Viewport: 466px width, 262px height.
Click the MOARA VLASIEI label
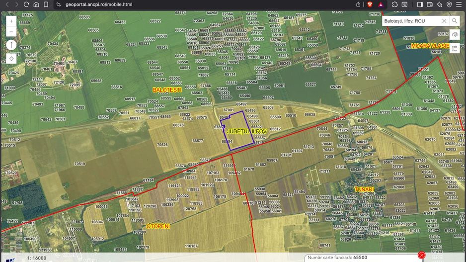430,46
